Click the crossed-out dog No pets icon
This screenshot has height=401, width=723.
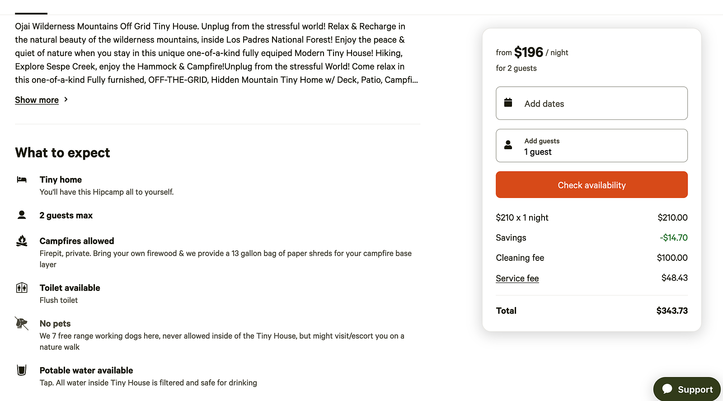(21, 323)
